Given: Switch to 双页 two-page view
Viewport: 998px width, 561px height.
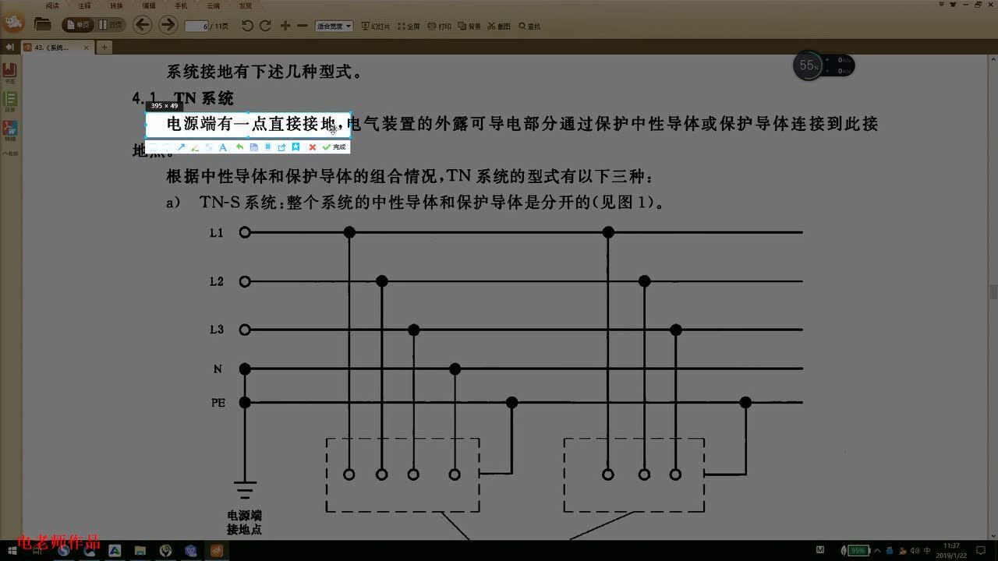Looking at the screenshot, I should click(109, 24).
